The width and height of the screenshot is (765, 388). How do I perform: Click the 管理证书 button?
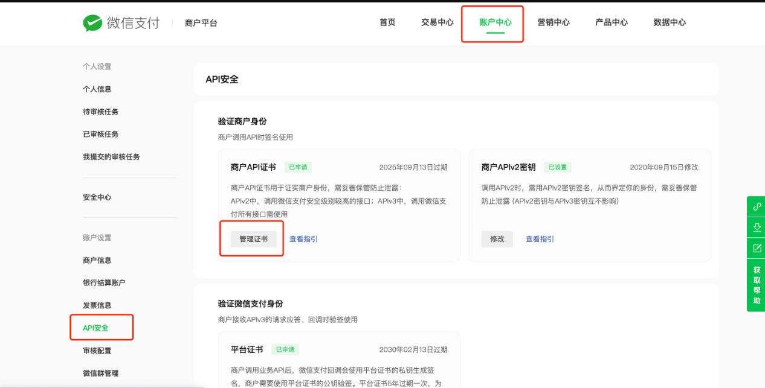[254, 239]
